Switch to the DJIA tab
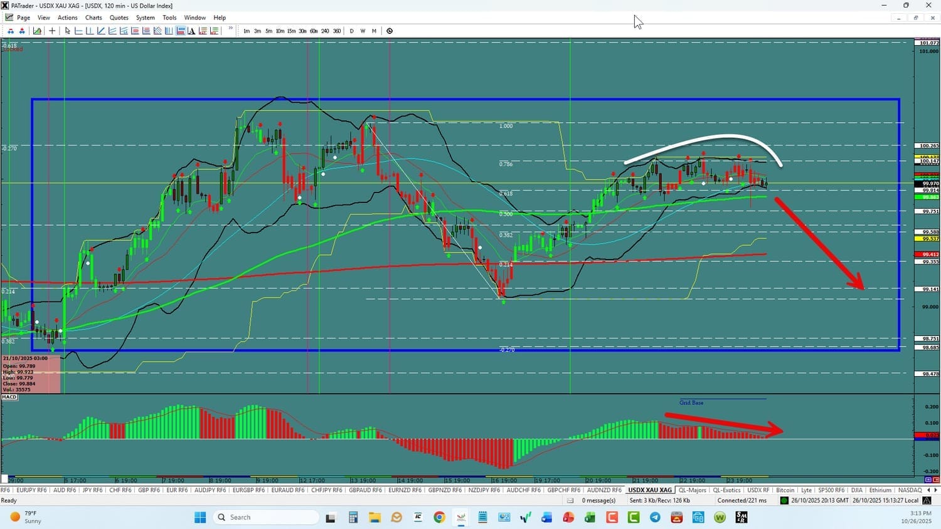This screenshot has height=529, width=941. point(857,490)
